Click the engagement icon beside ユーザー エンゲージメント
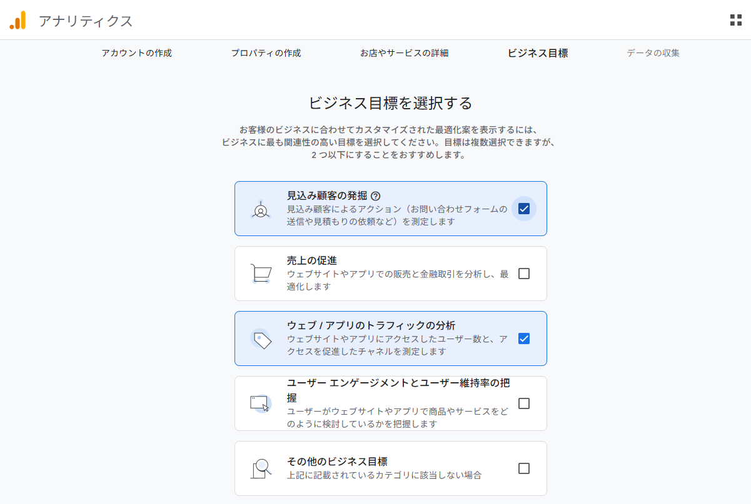This screenshot has width=751, height=504. coord(260,403)
